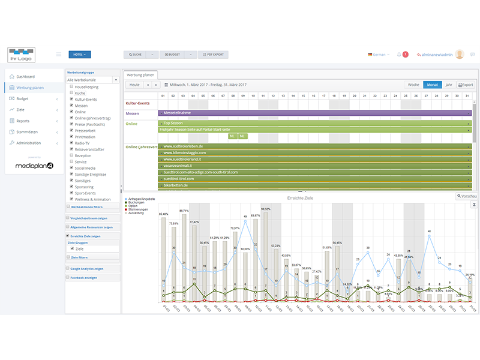
Task: Click the purple Messeteilnahme bar
Action: pyautogui.click(x=312, y=113)
